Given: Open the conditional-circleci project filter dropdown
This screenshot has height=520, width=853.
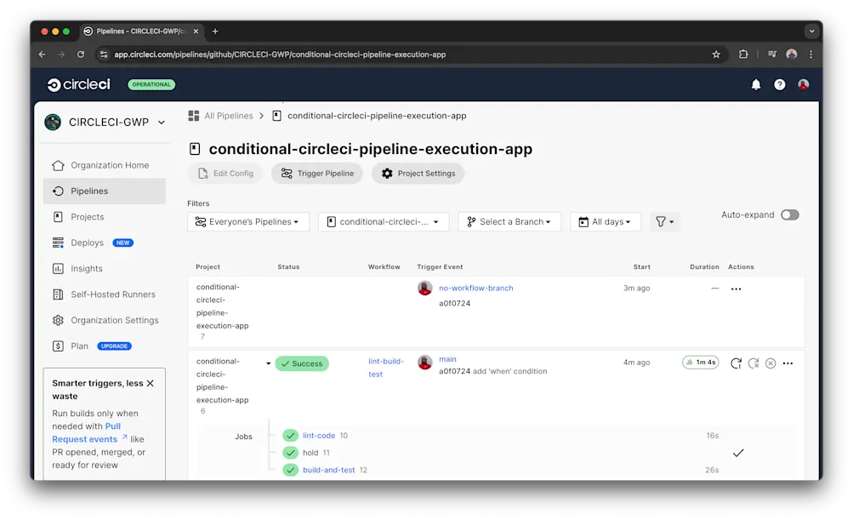Looking at the screenshot, I should 384,221.
